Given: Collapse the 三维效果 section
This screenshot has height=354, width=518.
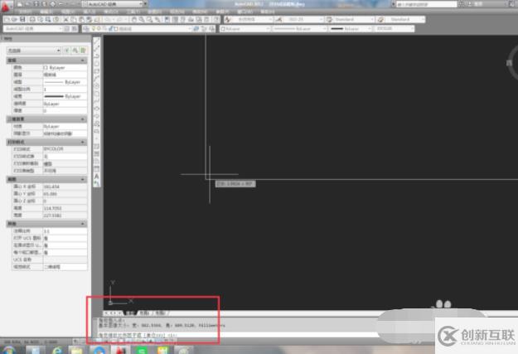Looking at the screenshot, I should [83, 119].
